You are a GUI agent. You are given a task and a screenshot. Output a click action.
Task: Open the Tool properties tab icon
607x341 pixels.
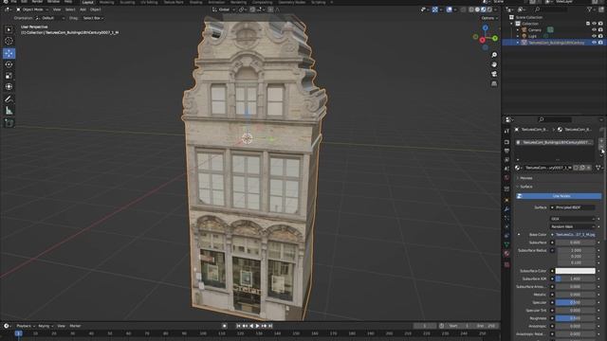click(x=506, y=132)
